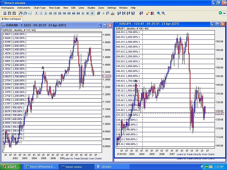
Task: Click the zoom in magnifier
Action: 158,13
